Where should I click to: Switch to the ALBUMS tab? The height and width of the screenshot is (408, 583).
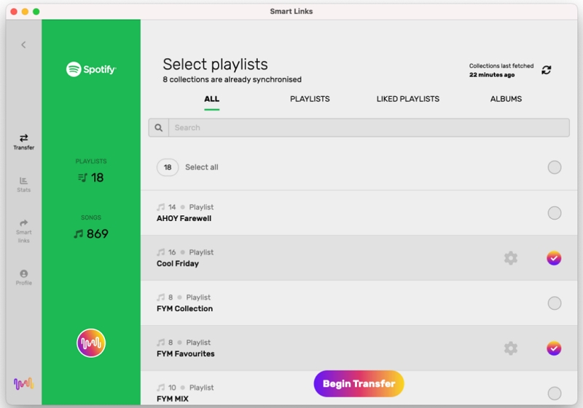coord(506,99)
